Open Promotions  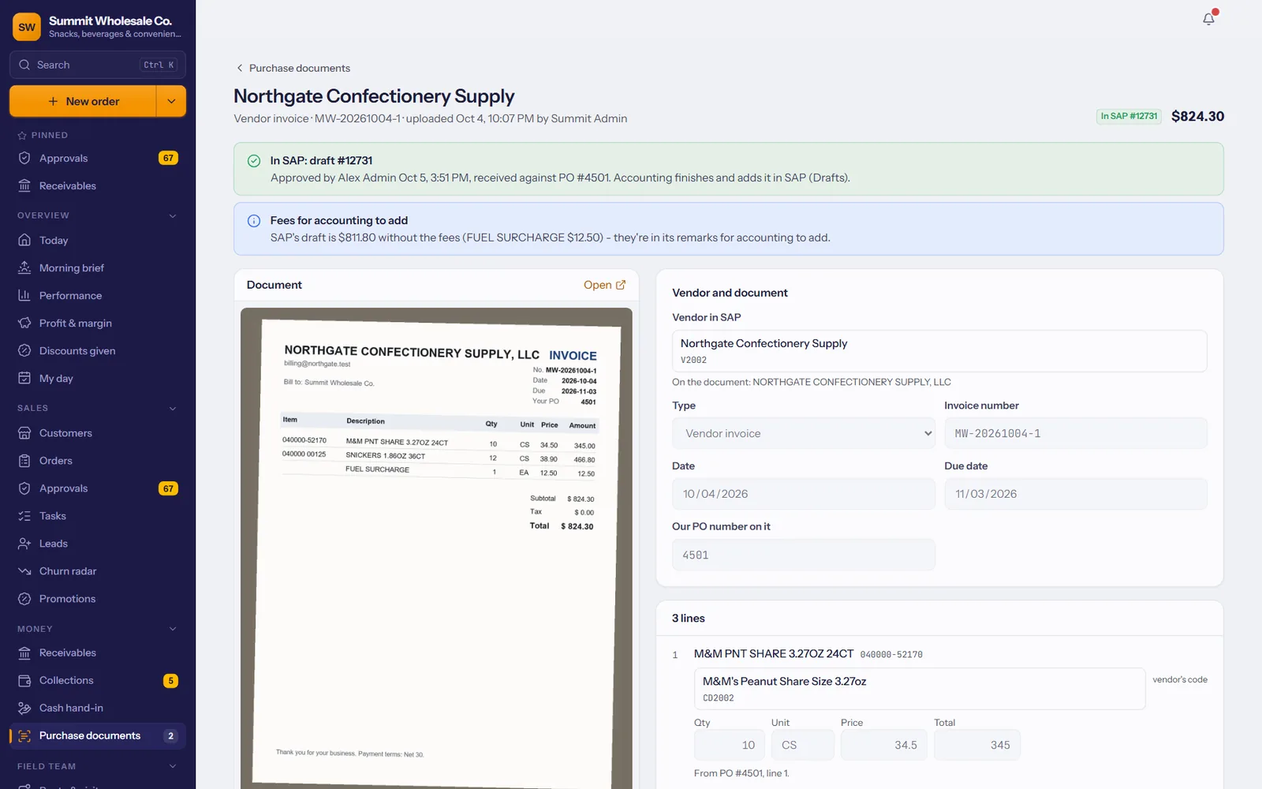point(98,598)
